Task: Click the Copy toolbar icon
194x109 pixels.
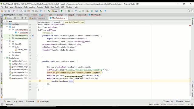Action: click(25, 11)
